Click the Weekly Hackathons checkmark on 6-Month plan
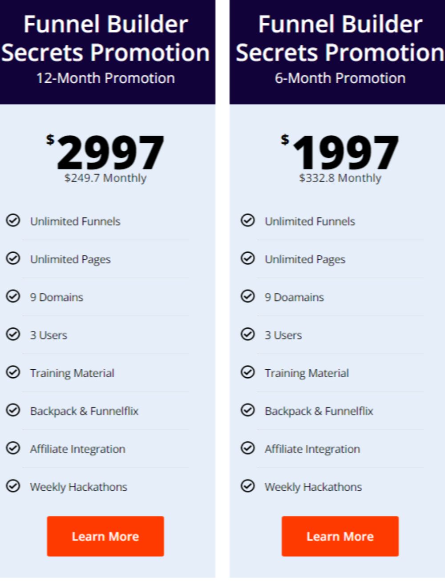445x581 pixels. [x=248, y=486]
